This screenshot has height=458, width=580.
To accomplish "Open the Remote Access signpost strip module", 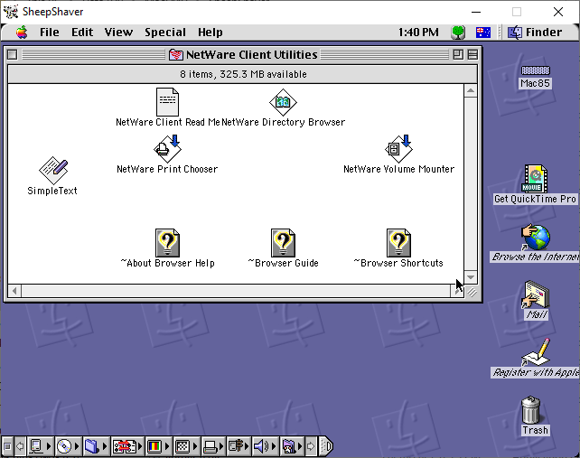I will pyautogui.click(x=239, y=446).
